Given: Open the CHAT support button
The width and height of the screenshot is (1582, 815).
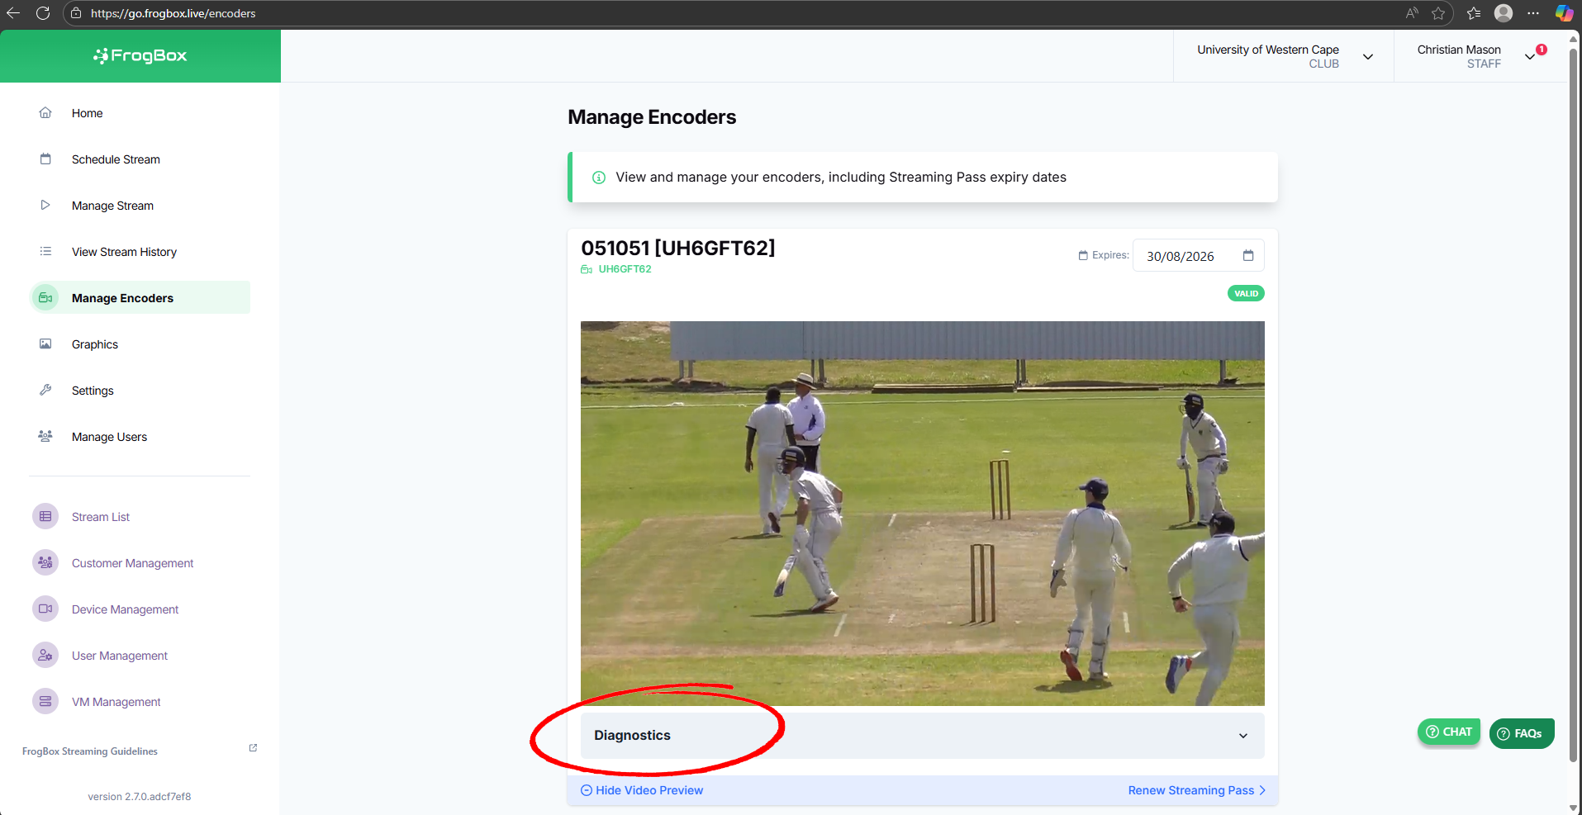Looking at the screenshot, I should point(1449,732).
